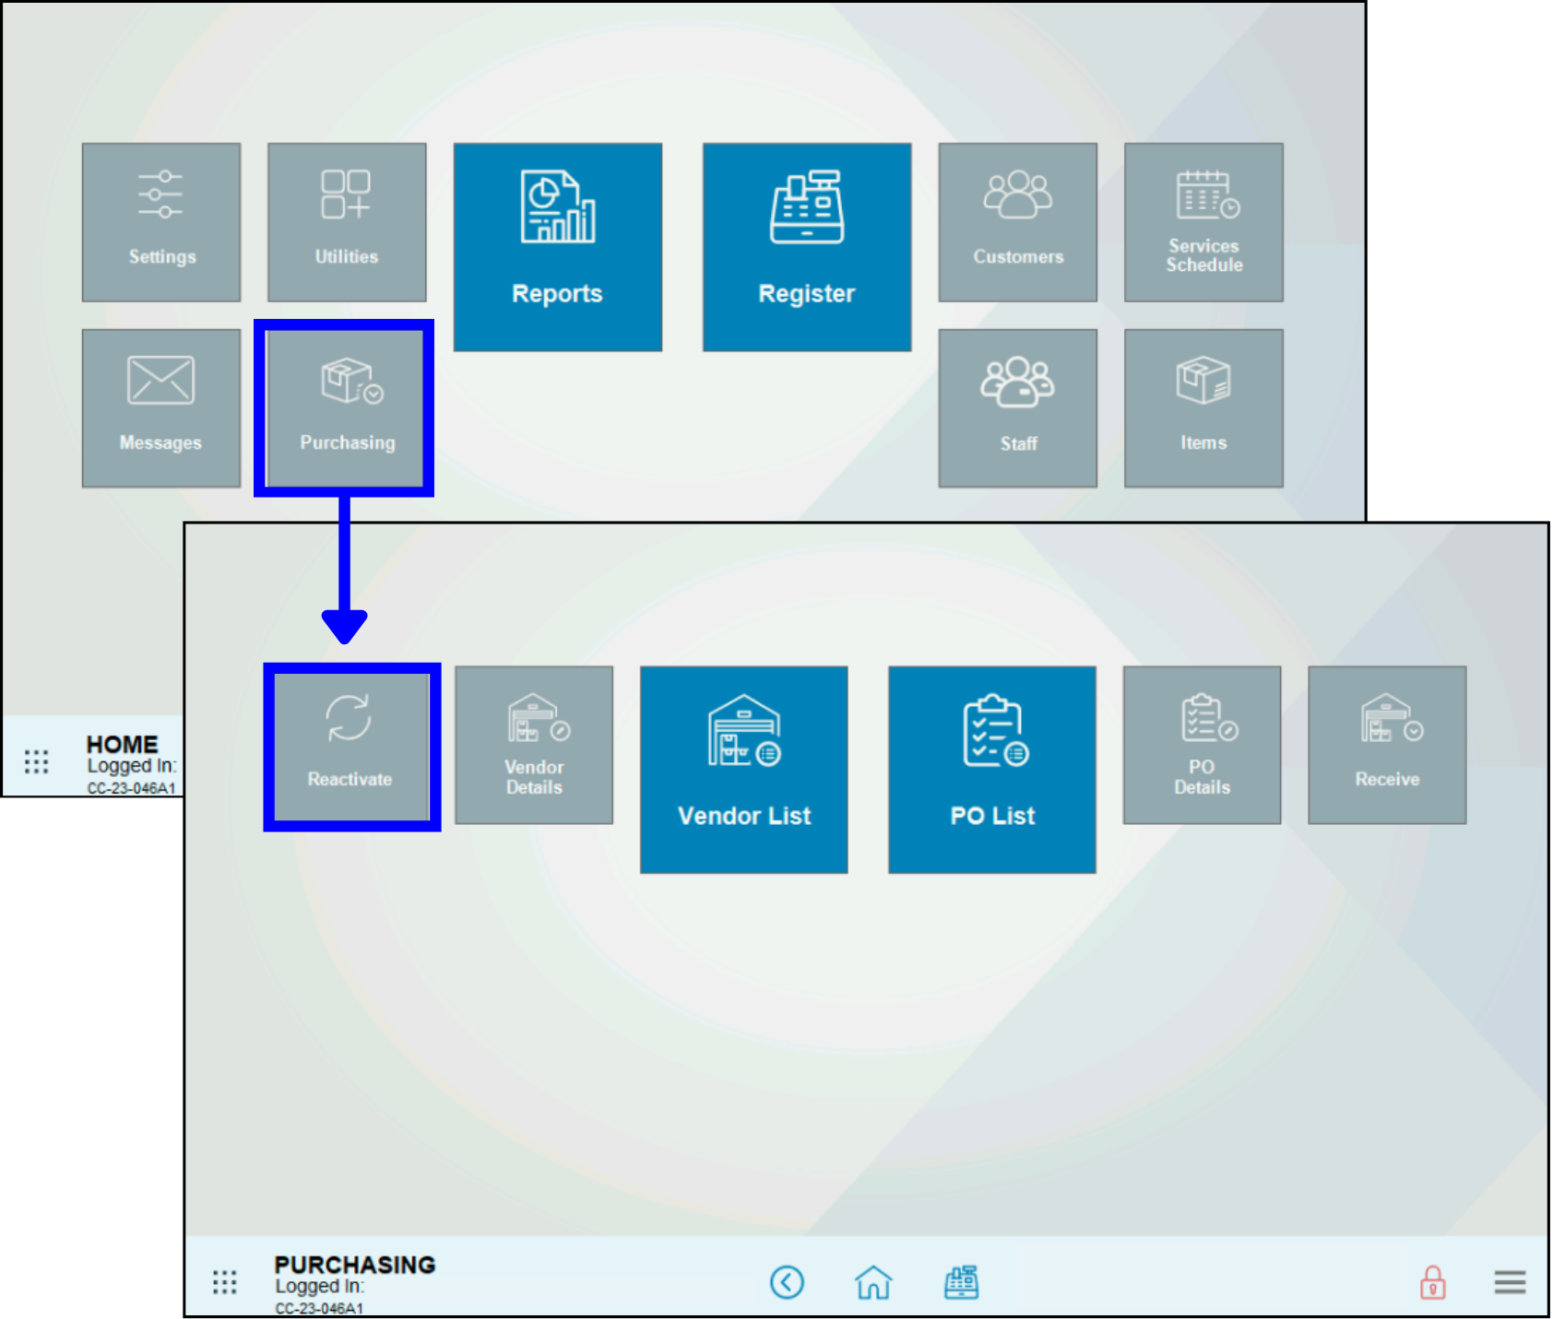1553x1319 pixels.
Task: Launch the Register tile on Home
Action: pyautogui.click(x=807, y=247)
